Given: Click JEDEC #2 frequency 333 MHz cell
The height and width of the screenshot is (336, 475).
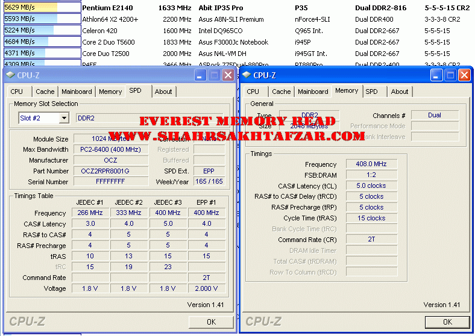Looking at the screenshot, I should pyautogui.click(x=129, y=213).
